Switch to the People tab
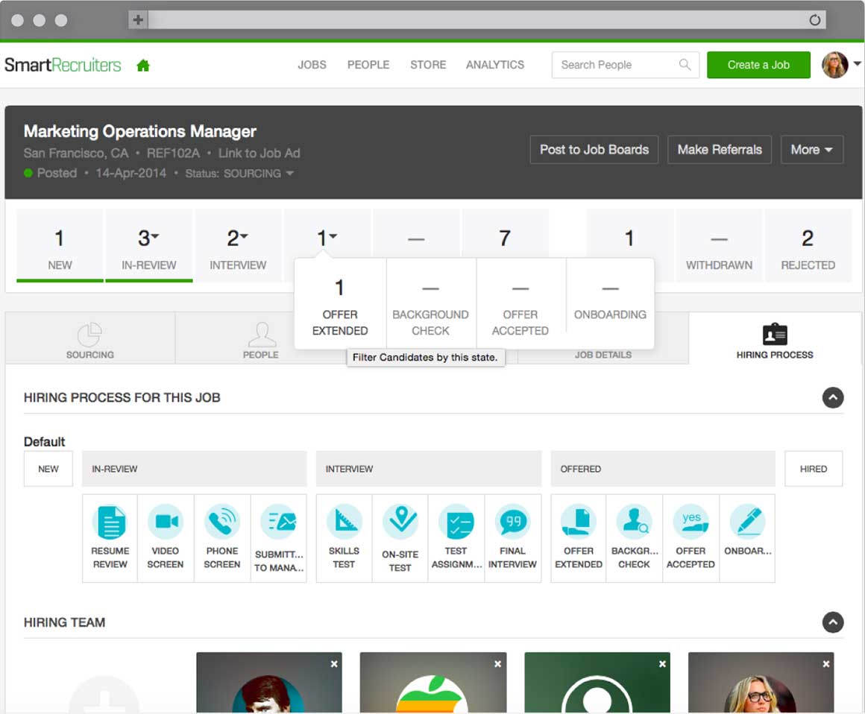 [261, 338]
